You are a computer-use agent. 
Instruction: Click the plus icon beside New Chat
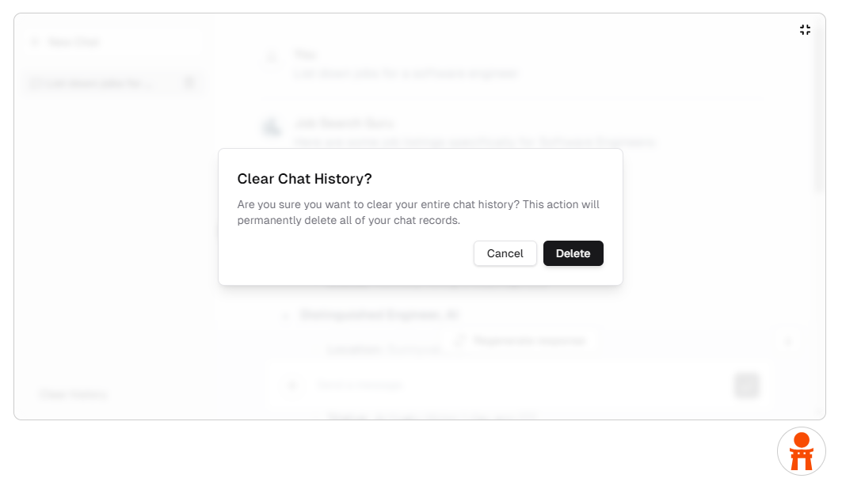34,42
